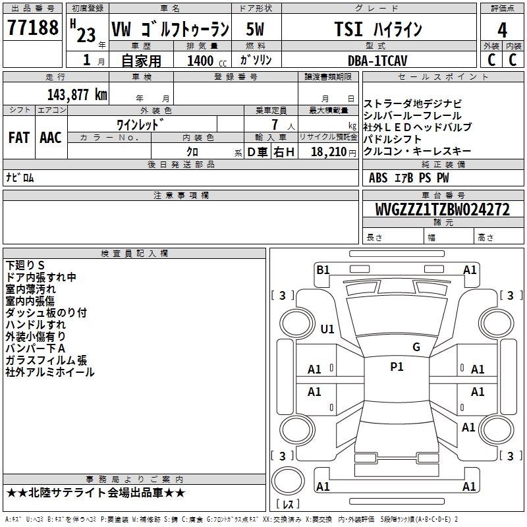Image resolution: width=527 pixels, height=527 pixels.
Task: Select the mileage value 143,877 km
Action: click(77, 94)
